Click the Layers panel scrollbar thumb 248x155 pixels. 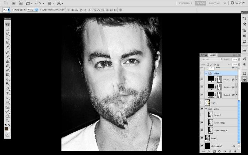pos(239,122)
